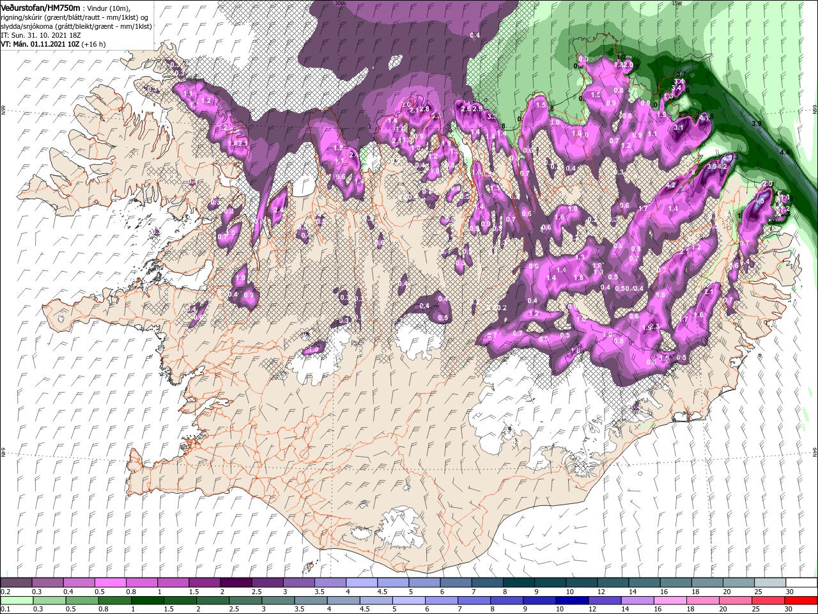Click the '0.2' label in the top legend row

click(5, 592)
